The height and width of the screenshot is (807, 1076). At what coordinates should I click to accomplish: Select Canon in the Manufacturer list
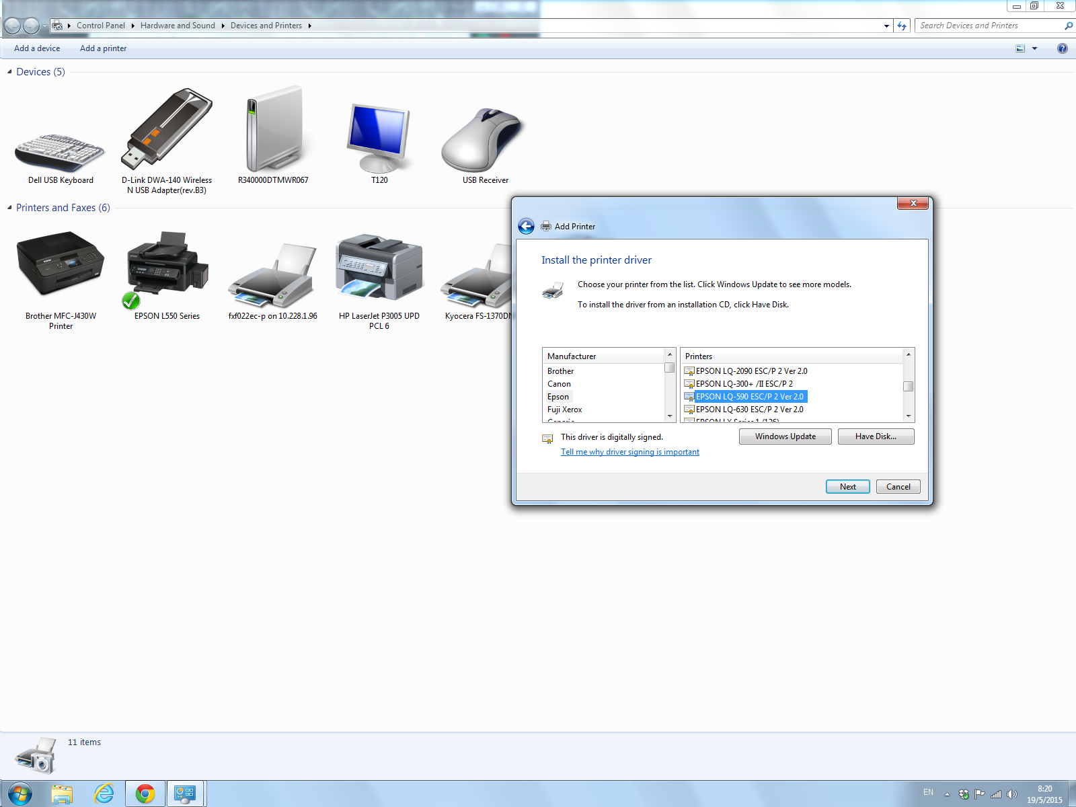pyautogui.click(x=559, y=384)
